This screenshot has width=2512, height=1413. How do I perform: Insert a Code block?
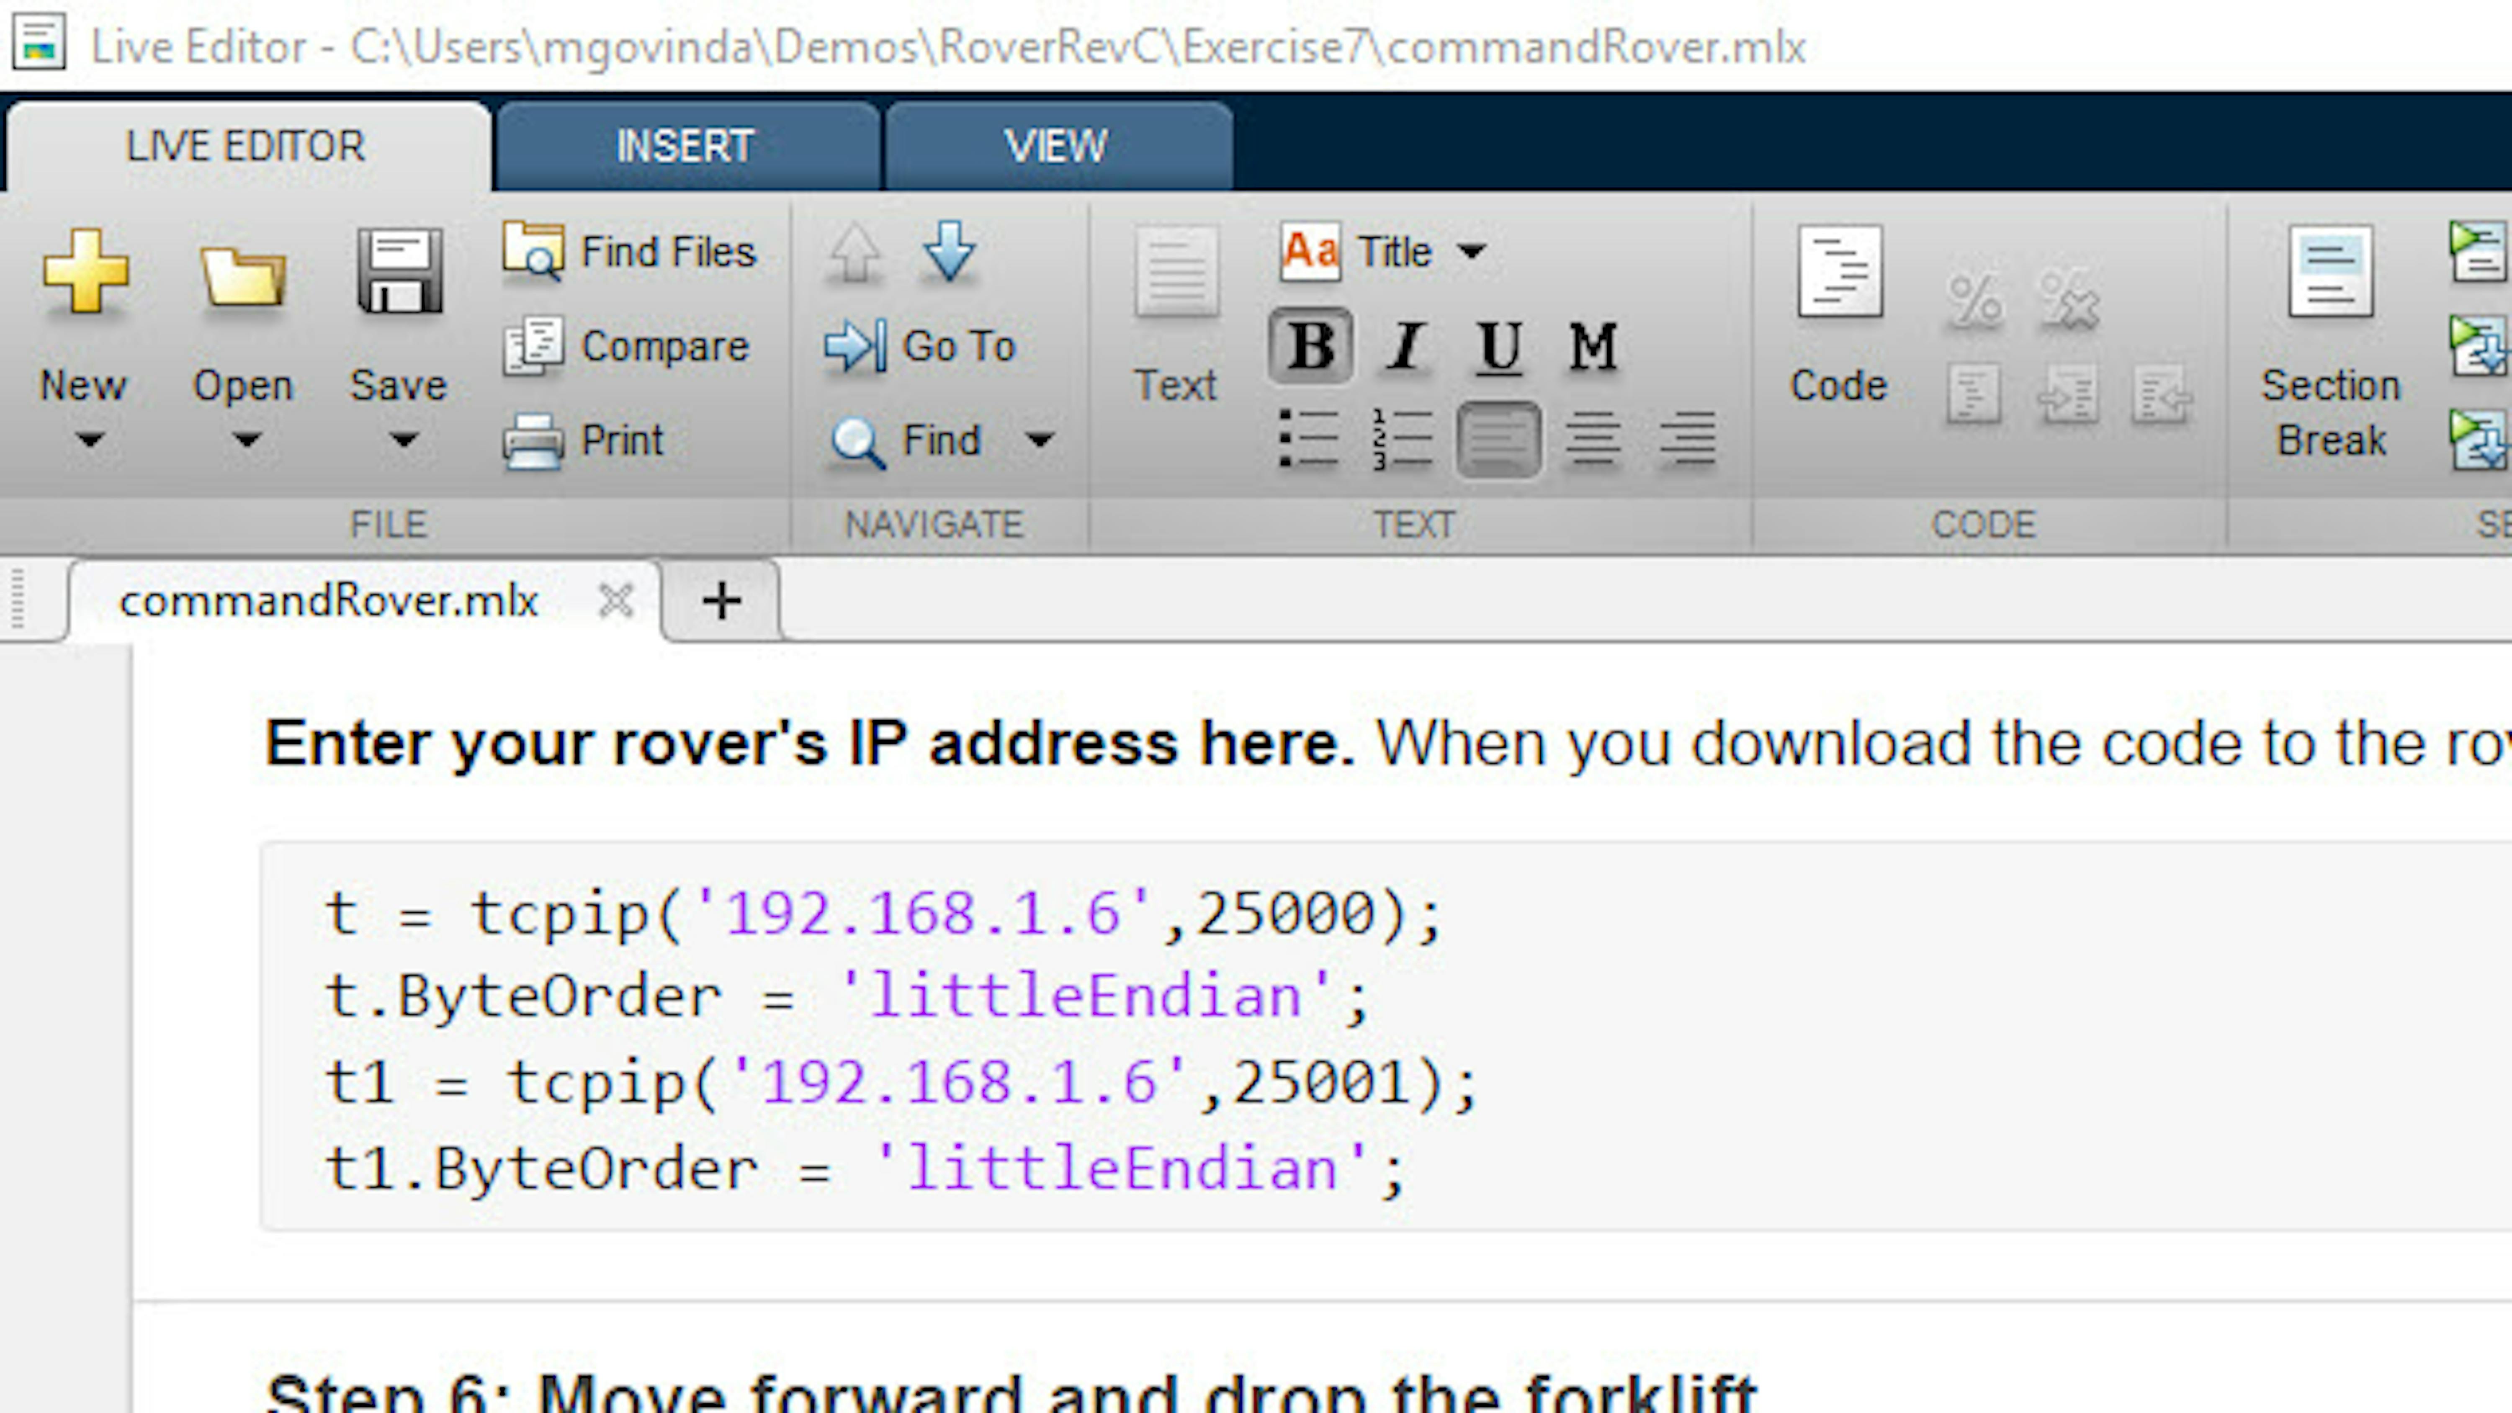coord(1839,315)
